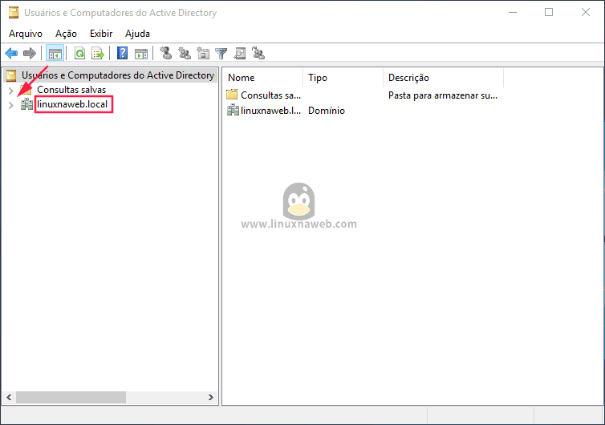Open the Arquivo menu
The width and height of the screenshot is (605, 425).
25,34
